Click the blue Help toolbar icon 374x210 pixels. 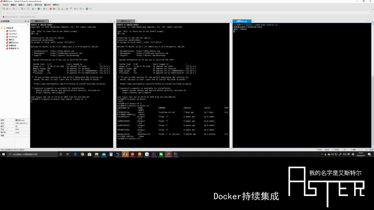tap(87, 9)
